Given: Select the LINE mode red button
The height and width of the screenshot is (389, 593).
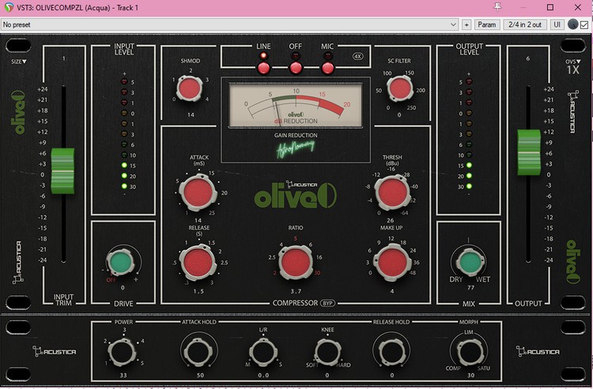Looking at the screenshot, I should coord(263,69).
